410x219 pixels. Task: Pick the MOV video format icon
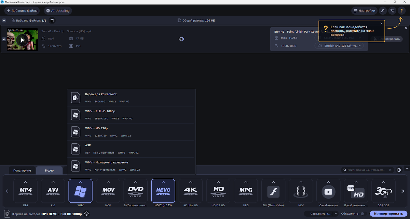pyautogui.click(x=108, y=191)
